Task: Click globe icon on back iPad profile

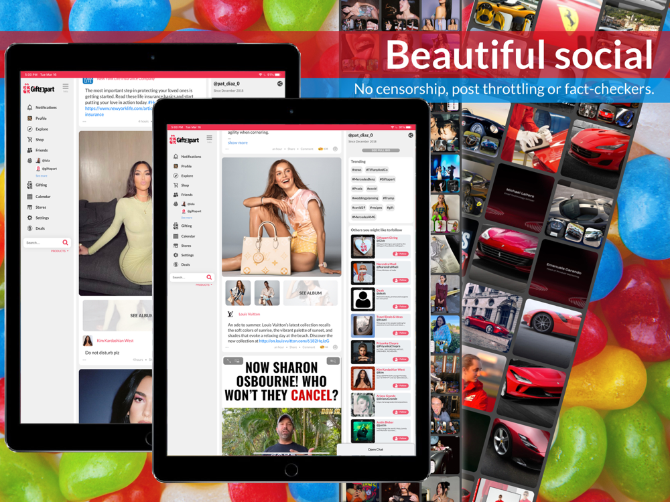Action: [x=280, y=84]
